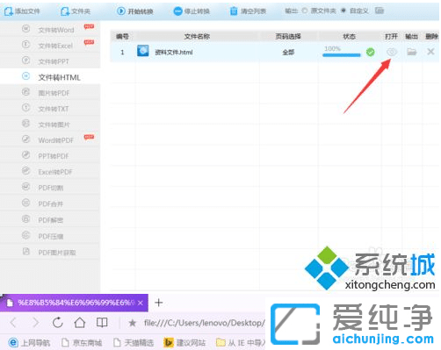Click the 状态 column header
Image resolution: width=441 pixels, height=350 pixels.
tap(349, 36)
